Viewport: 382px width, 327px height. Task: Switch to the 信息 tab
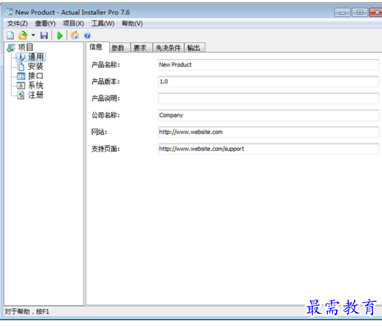pyautogui.click(x=96, y=47)
